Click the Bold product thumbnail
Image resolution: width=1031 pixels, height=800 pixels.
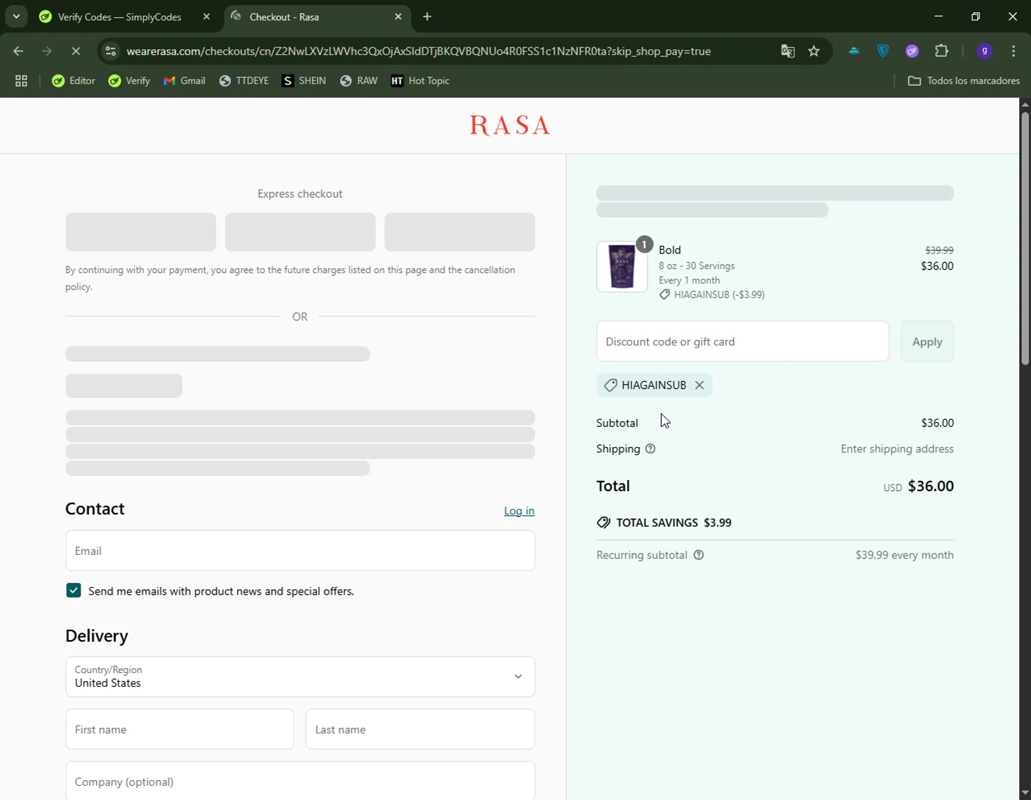[x=622, y=266]
